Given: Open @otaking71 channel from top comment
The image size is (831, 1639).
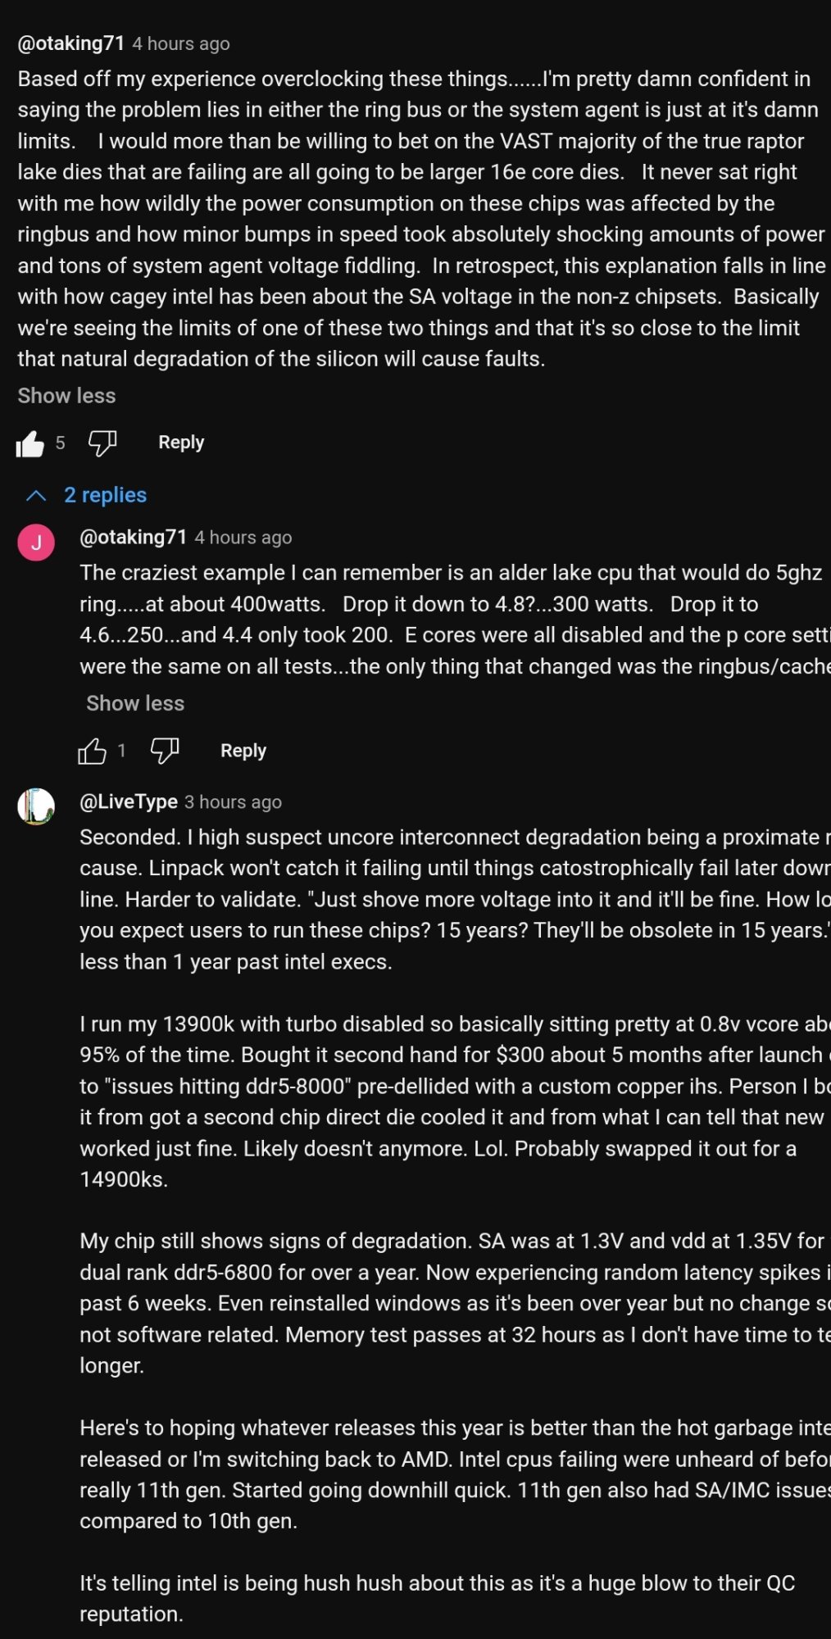Looking at the screenshot, I should [70, 43].
